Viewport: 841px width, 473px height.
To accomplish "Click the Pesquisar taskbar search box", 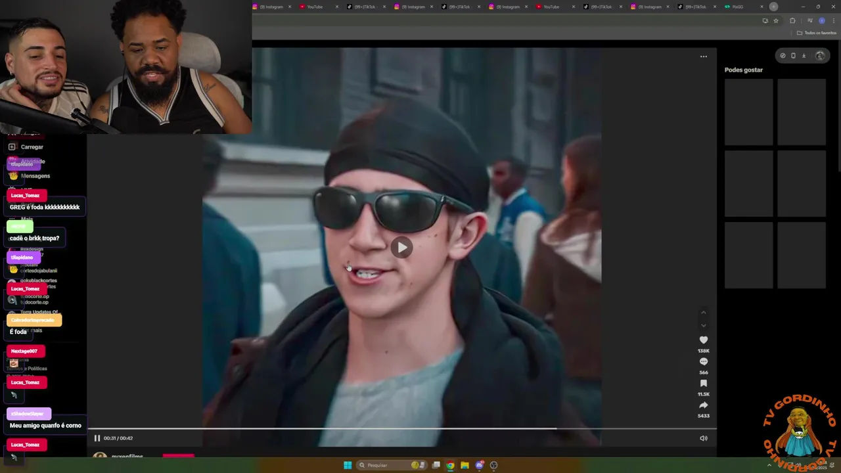I will [392, 465].
